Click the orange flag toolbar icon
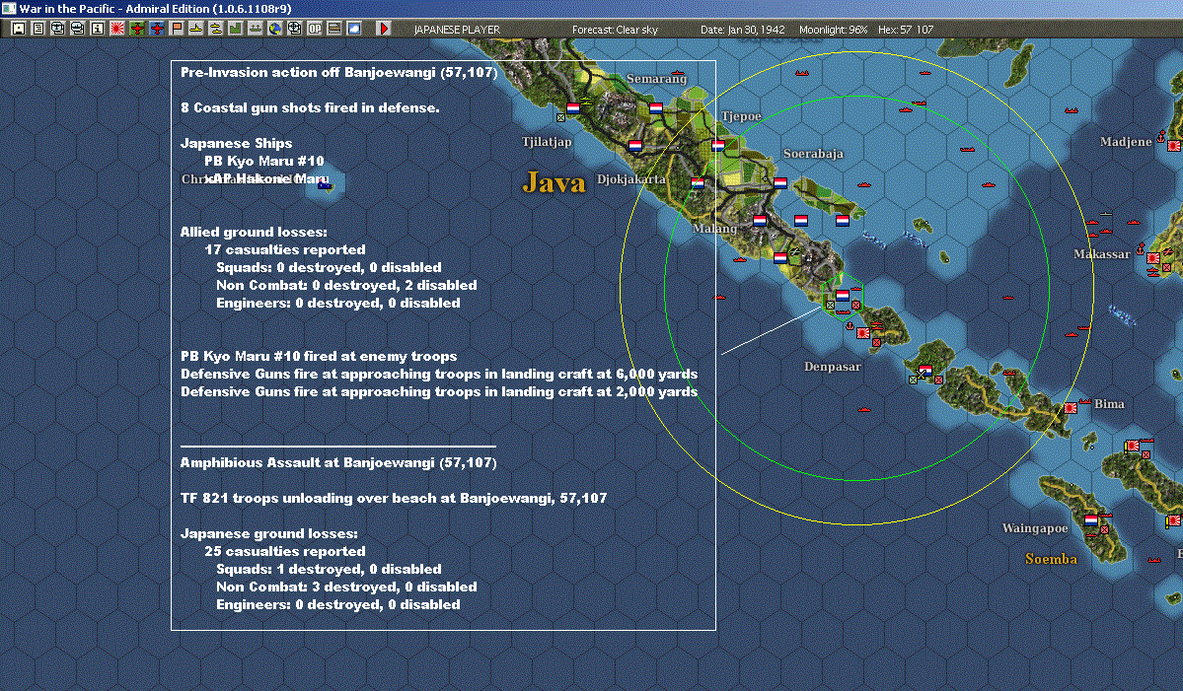Screen dimensions: 1183x691 point(177,29)
